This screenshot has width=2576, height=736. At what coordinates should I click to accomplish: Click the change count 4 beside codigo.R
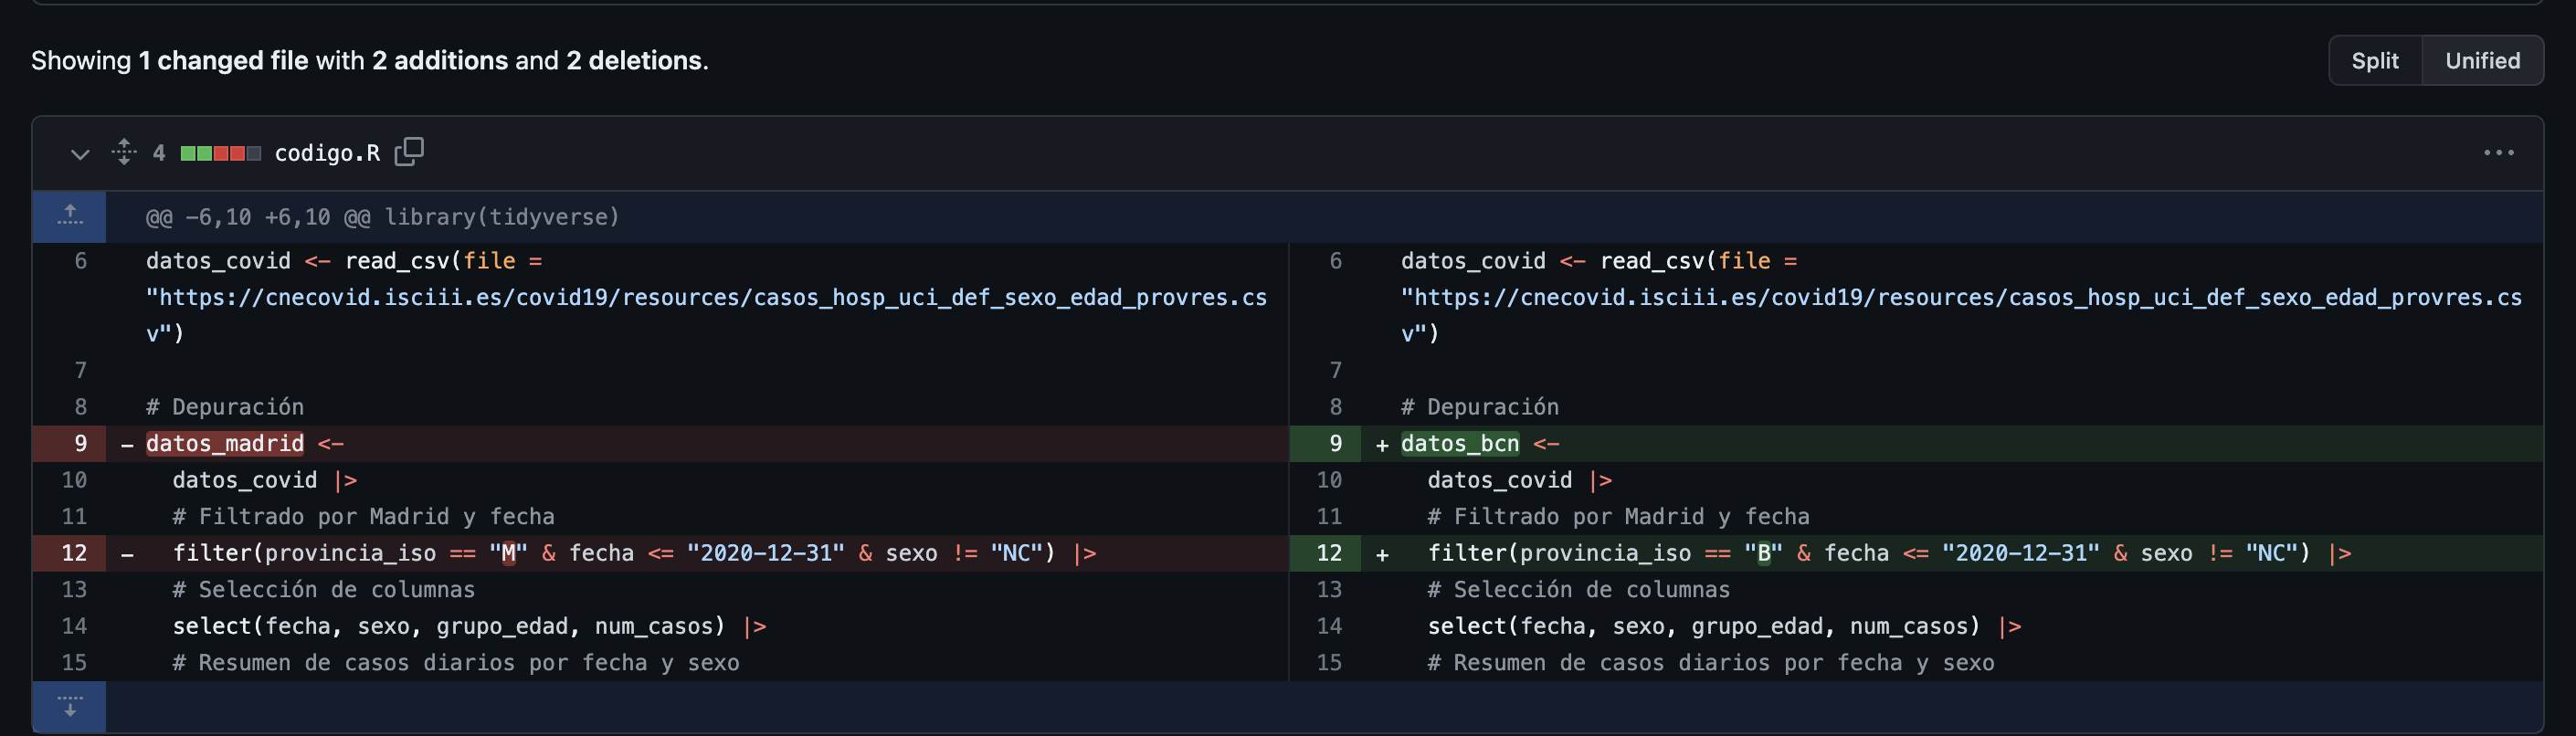coord(158,153)
